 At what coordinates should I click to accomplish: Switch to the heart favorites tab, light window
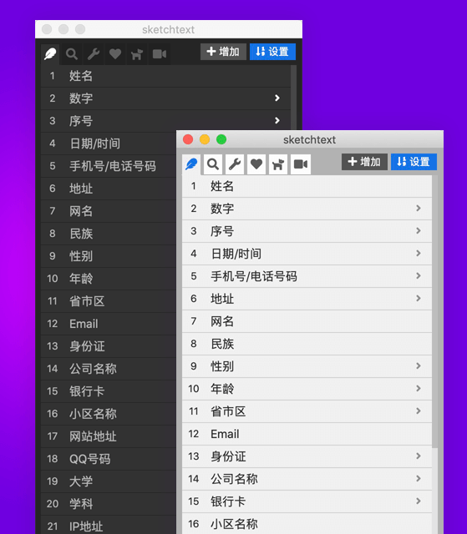(x=256, y=164)
